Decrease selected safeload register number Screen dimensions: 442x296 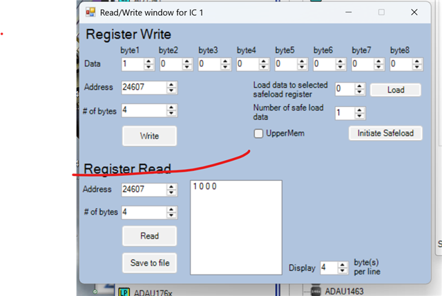pyautogui.click(x=359, y=92)
